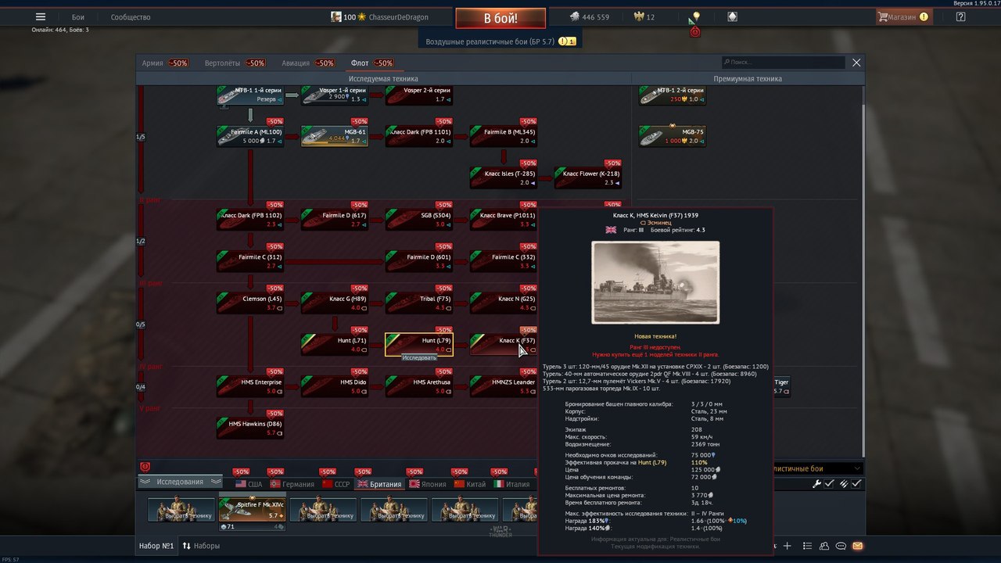Viewport: 1001px width, 563px height.
Task: Select the Китай nation tab
Action: [470, 484]
